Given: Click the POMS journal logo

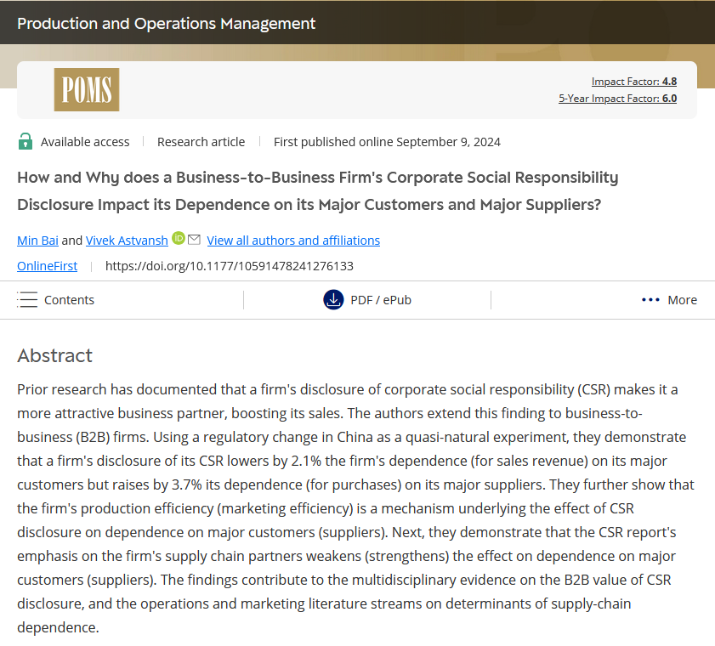Looking at the screenshot, I should pos(86,89).
